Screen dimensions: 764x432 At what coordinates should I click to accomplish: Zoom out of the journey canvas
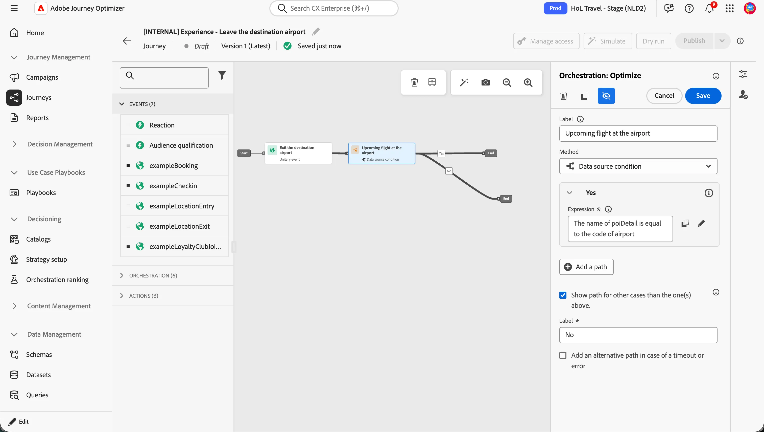507,82
